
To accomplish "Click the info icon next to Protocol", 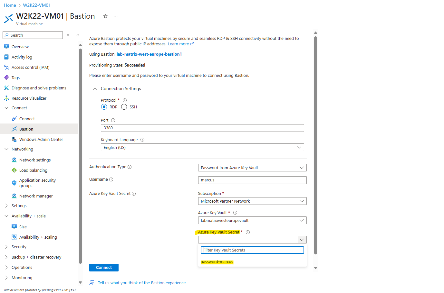I will [x=125, y=100].
